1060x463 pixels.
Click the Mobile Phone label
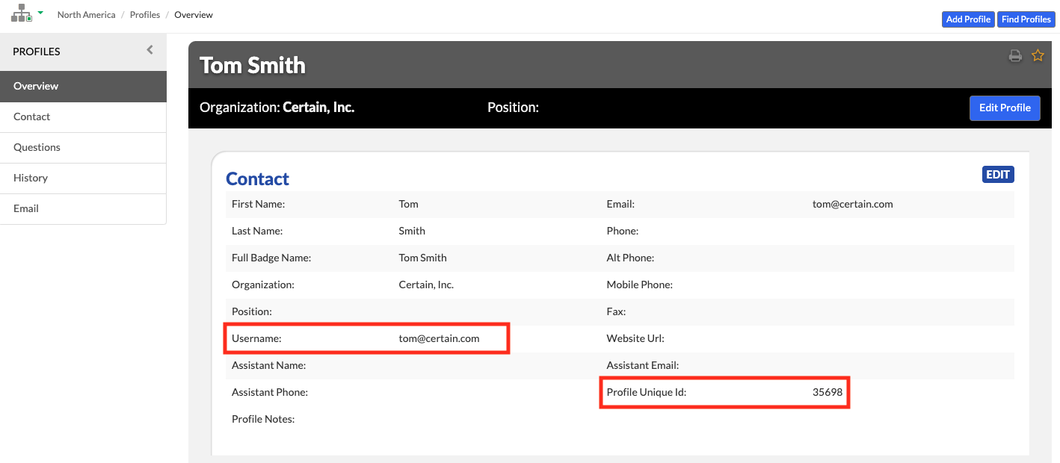tap(640, 285)
